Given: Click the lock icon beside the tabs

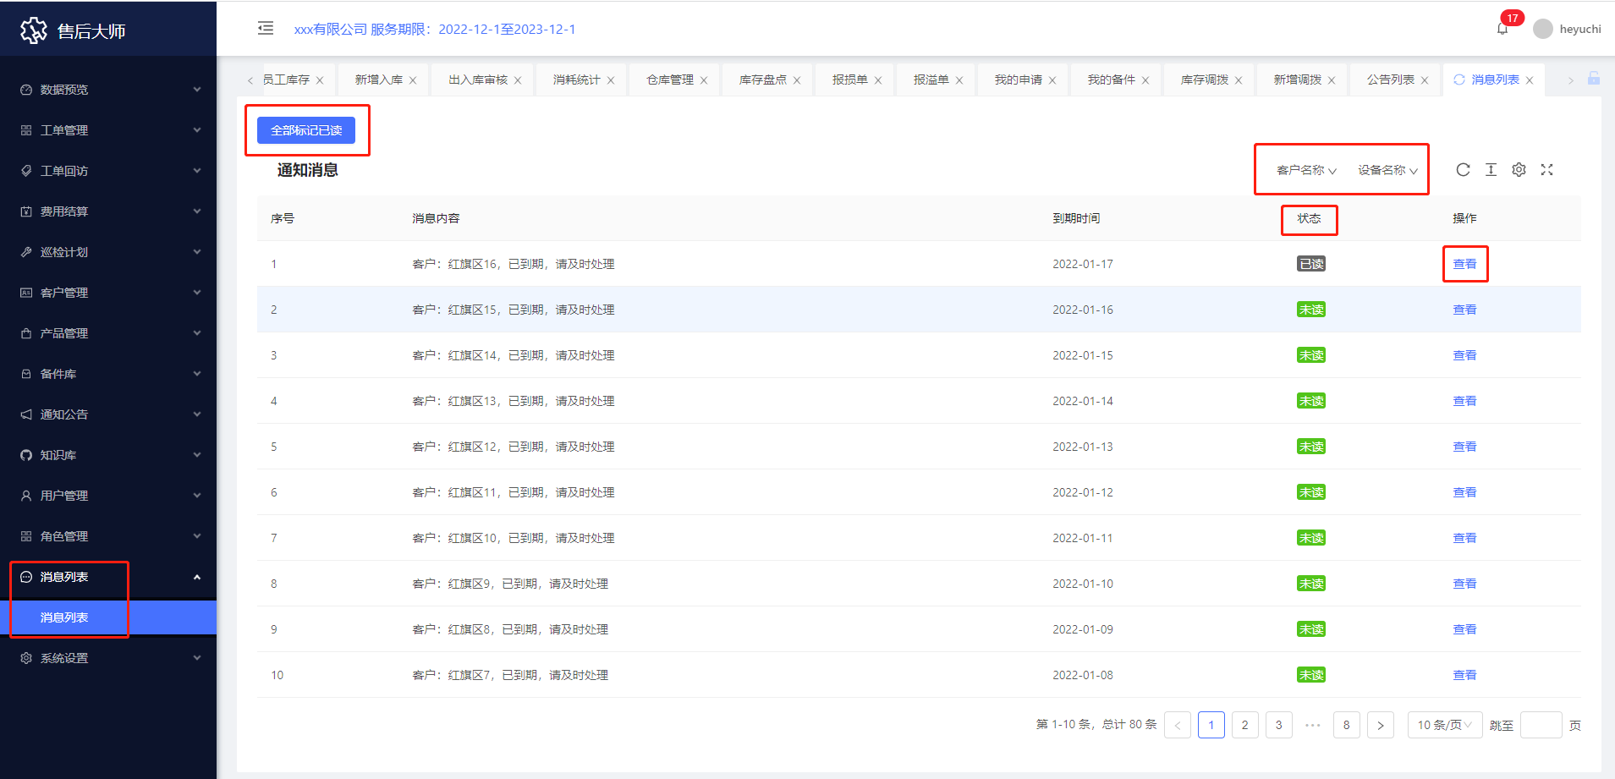Looking at the screenshot, I should click(1593, 79).
